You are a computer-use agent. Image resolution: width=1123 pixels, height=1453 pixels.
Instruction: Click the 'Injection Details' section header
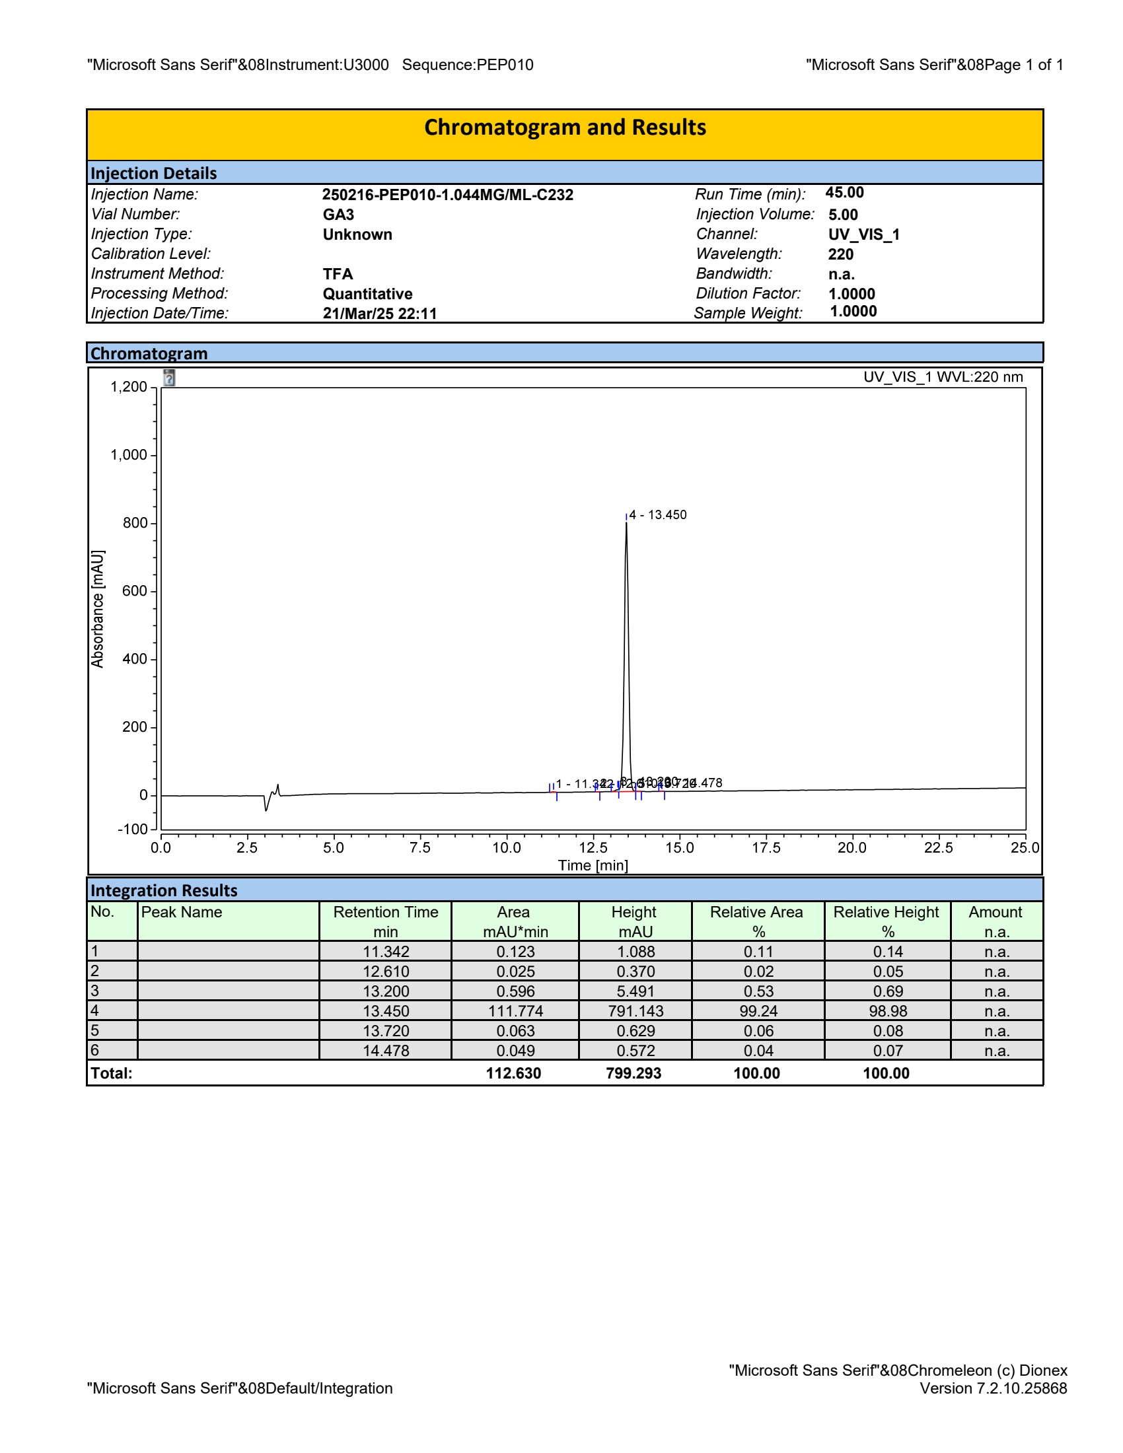pyautogui.click(x=154, y=173)
